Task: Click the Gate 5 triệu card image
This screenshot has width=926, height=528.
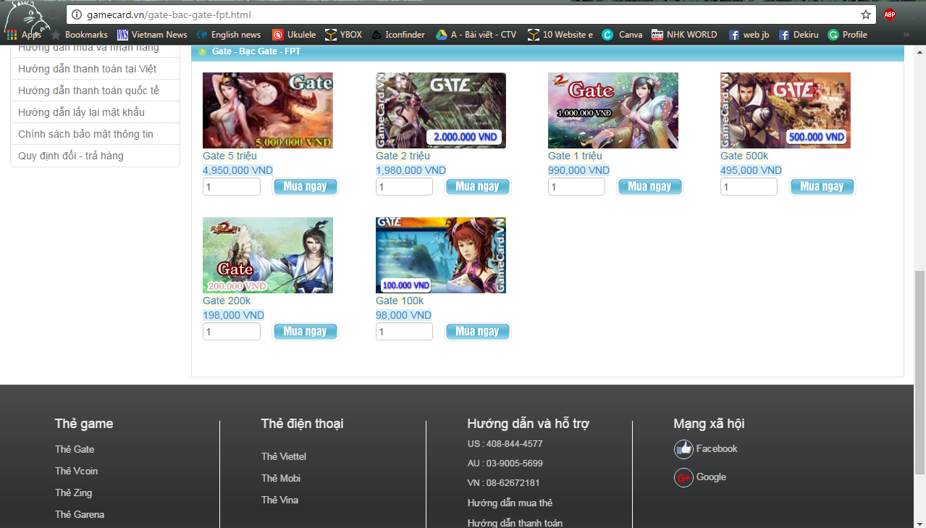Action: point(268,110)
